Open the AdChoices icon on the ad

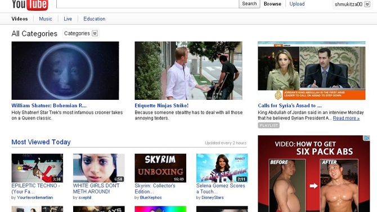pos(367,138)
